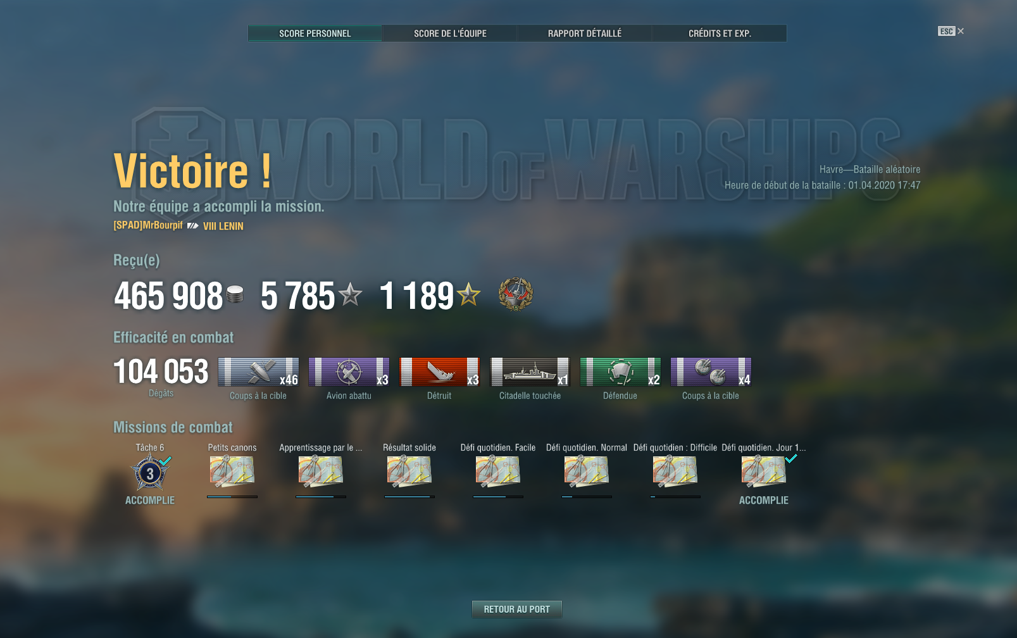Image resolution: width=1017 pixels, height=638 pixels.
Task: Click the Apprentissage par le mission progress bar
Action: [321, 497]
